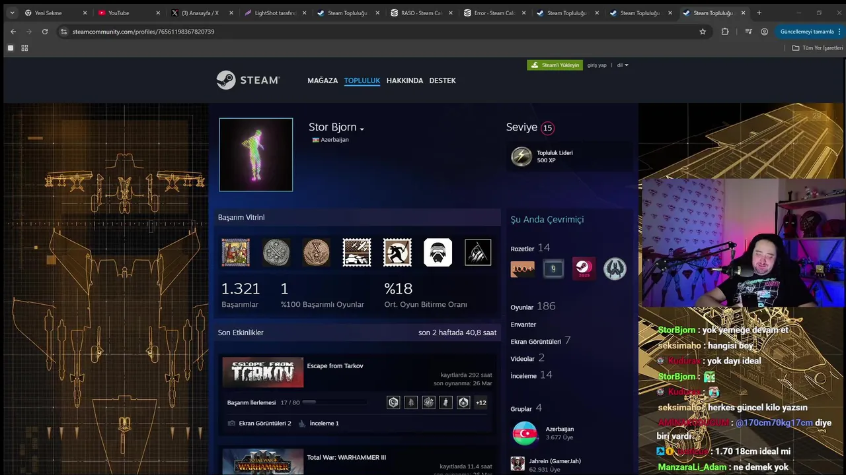This screenshot has height=475, width=846.
Task: Expand the Stor Bjorn name dropdown arrow
Action: [362, 129]
